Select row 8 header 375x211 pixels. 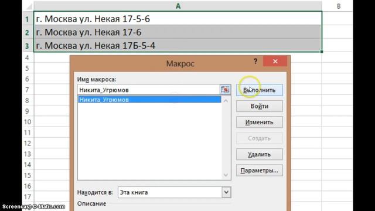tap(28, 100)
